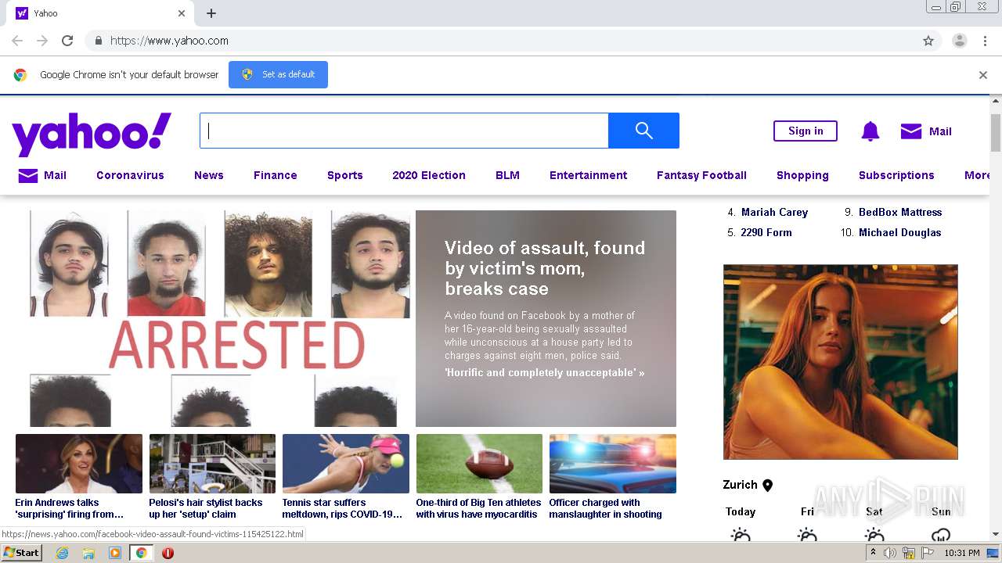Dismiss the default browser notification bar
The width and height of the screenshot is (1002, 563).
click(983, 75)
